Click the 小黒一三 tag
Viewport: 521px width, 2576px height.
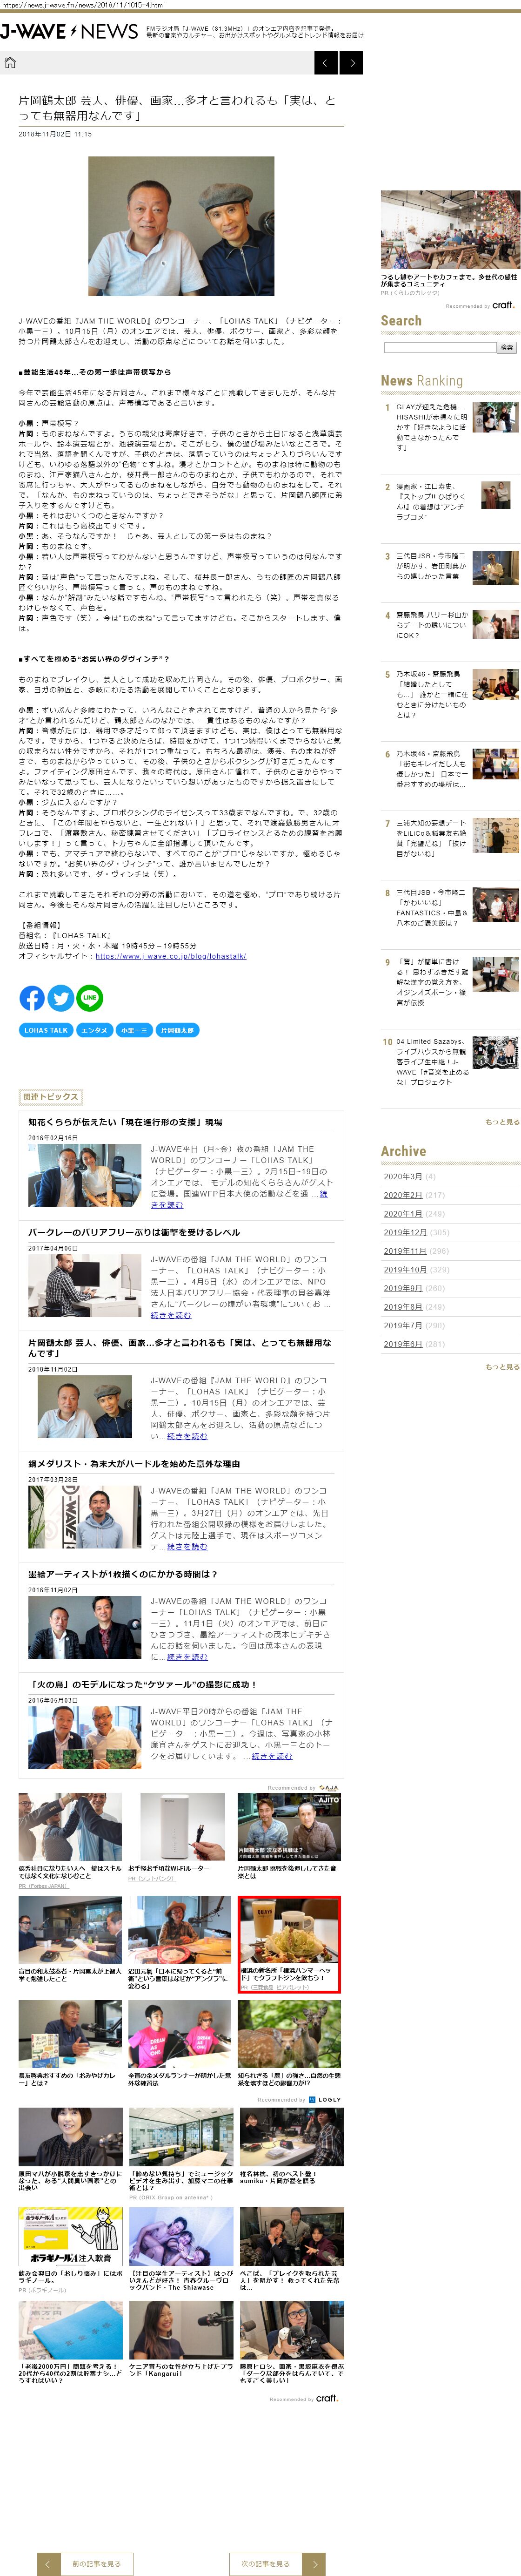[x=134, y=1030]
